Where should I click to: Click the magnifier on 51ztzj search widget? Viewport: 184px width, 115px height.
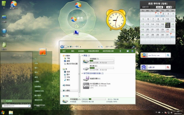pyautogui.click(x=168, y=55)
